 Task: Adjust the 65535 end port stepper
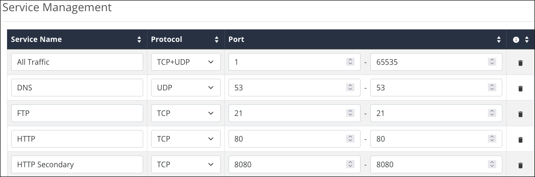(492, 62)
